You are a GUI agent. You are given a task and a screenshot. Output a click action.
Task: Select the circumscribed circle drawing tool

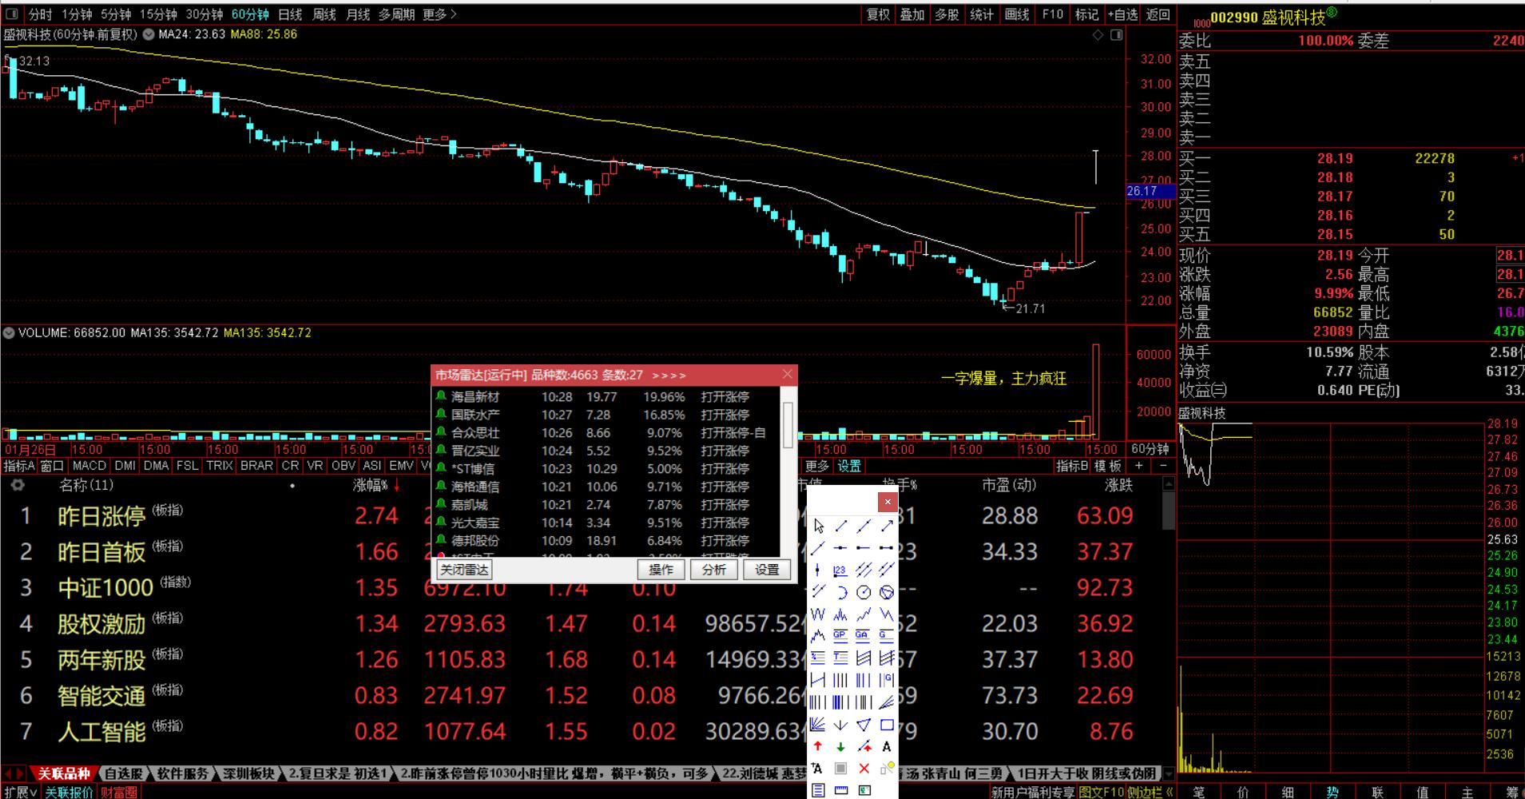[x=887, y=593]
